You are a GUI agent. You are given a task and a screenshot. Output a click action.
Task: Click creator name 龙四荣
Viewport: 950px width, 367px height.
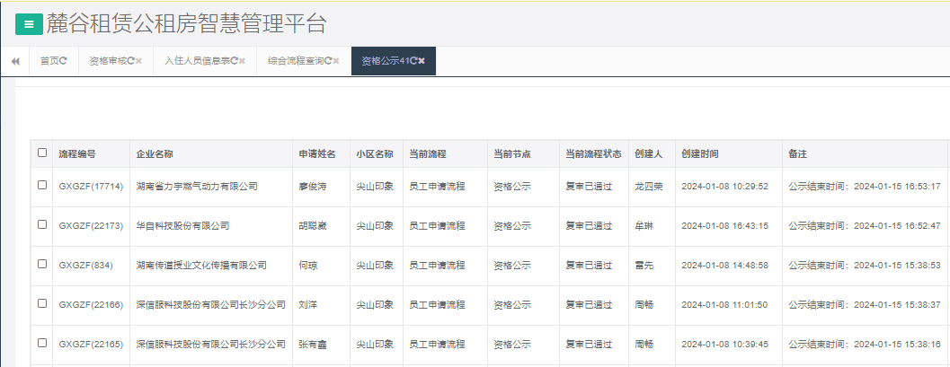click(x=648, y=187)
